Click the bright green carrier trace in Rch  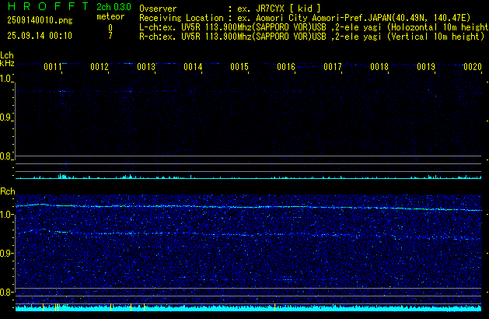(249, 207)
